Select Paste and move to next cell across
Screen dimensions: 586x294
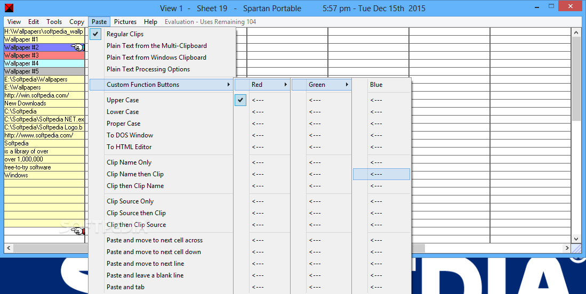(154, 240)
